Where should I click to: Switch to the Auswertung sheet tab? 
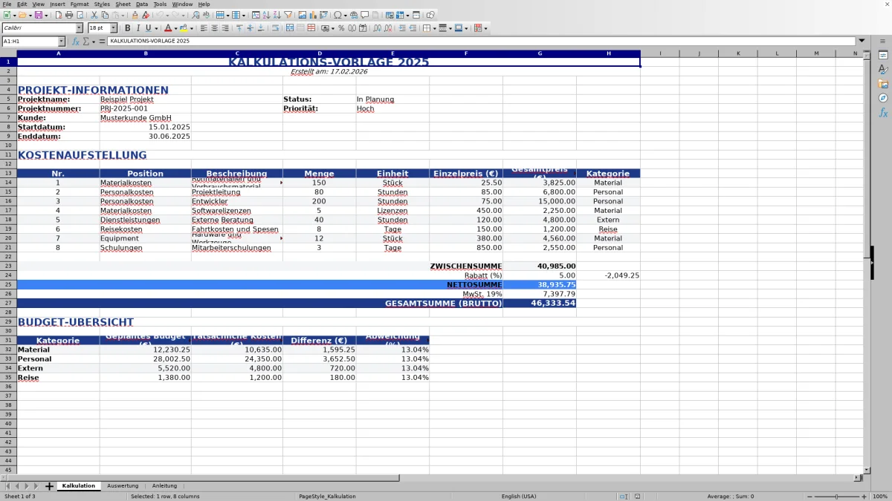(x=123, y=485)
